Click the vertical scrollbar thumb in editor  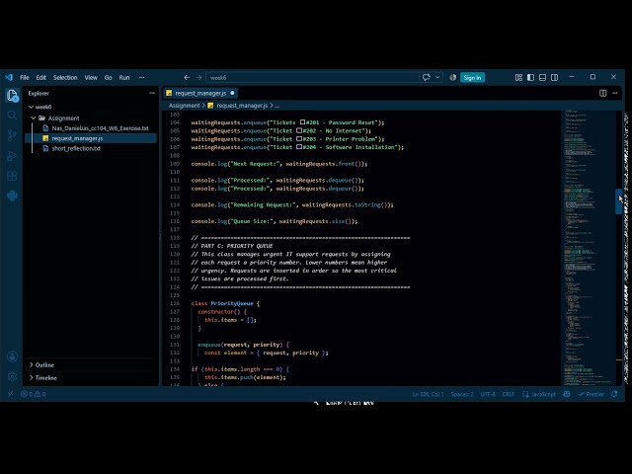click(x=619, y=201)
